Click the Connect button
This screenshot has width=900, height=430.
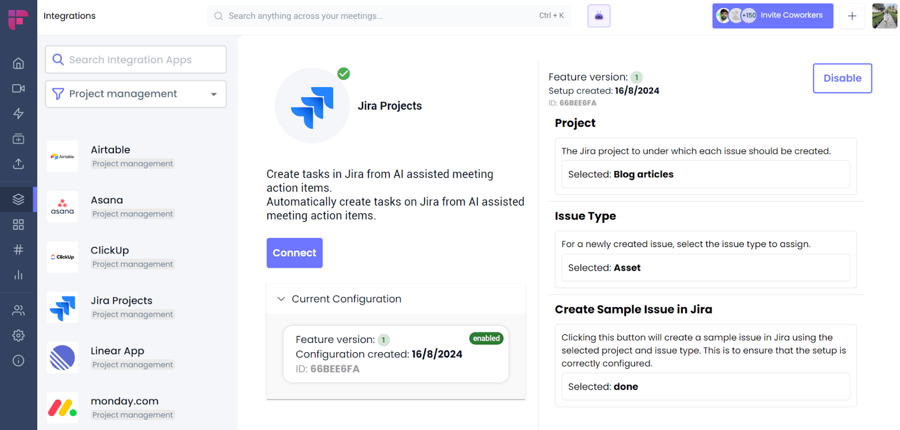pyautogui.click(x=295, y=253)
